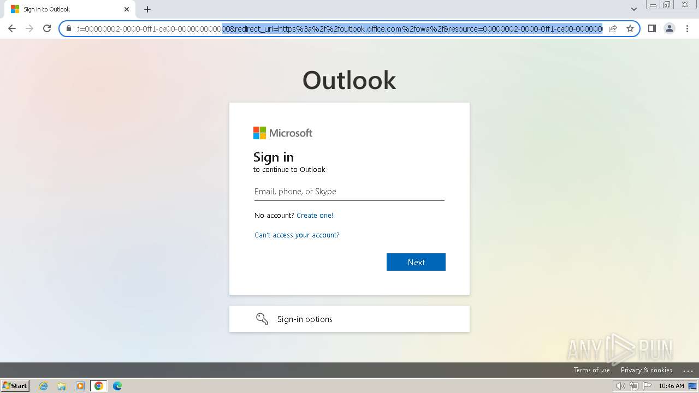Click the browser back arrow
The image size is (699, 393).
12,28
